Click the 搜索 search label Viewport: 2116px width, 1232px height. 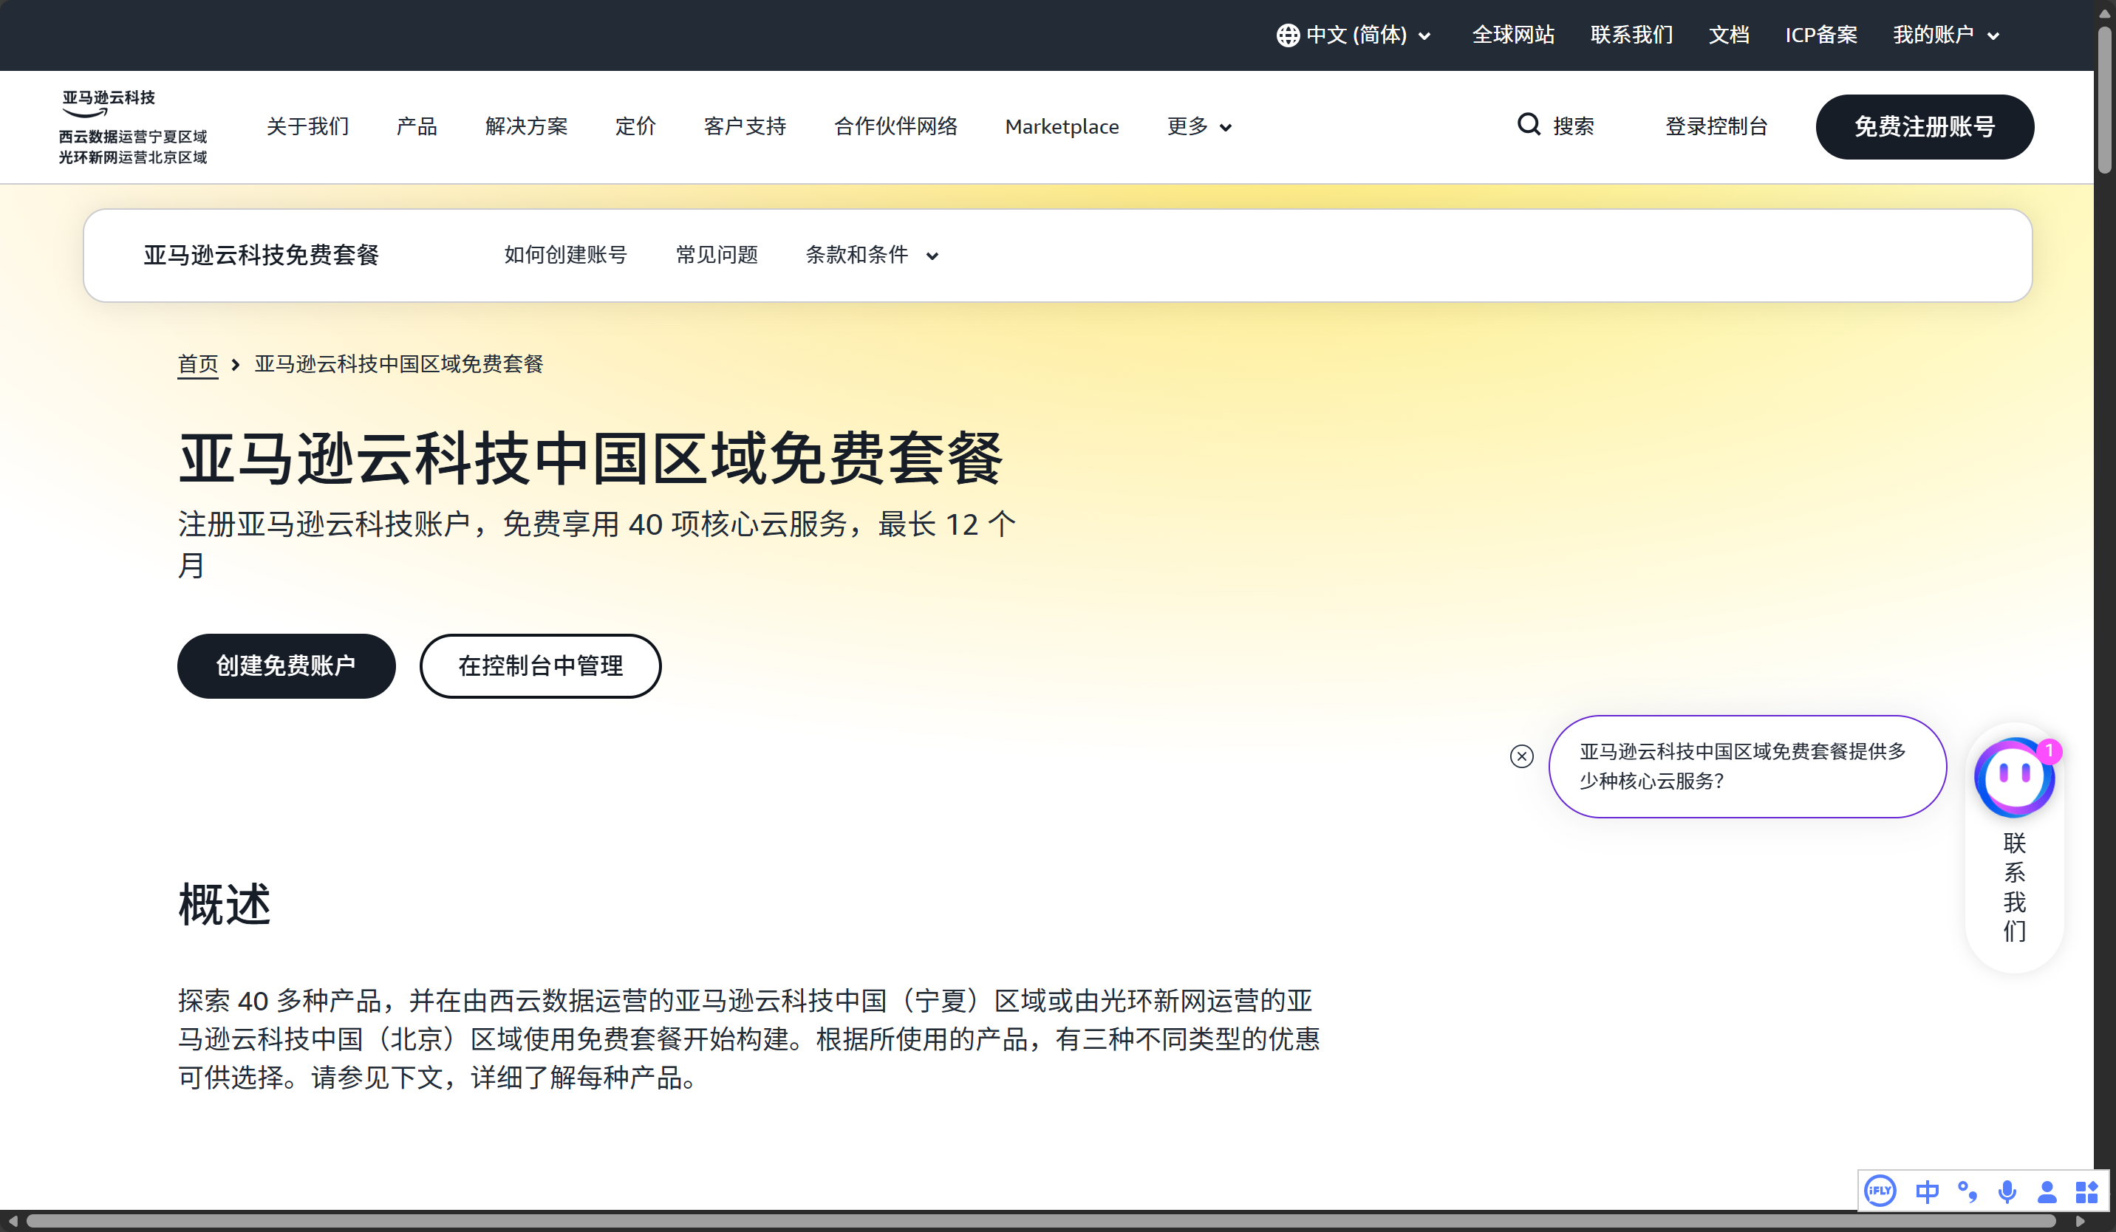pos(1574,127)
